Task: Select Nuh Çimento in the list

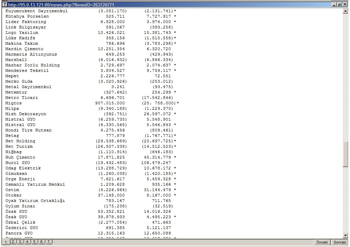Action: 20,158
